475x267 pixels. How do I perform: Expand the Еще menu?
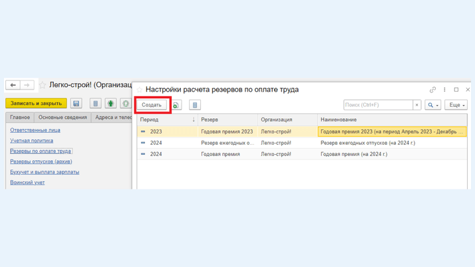(x=456, y=105)
